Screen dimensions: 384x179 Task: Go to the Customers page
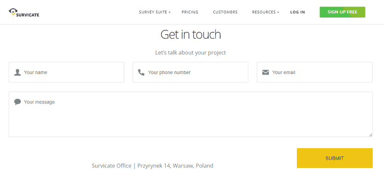point(225,12)
